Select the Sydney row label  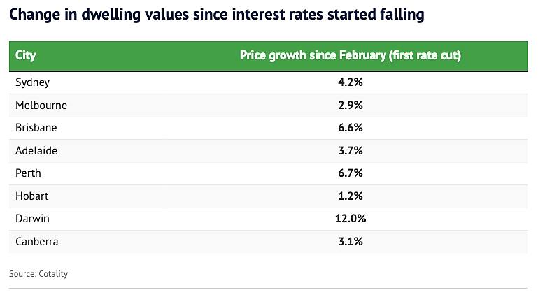[33, 82]
